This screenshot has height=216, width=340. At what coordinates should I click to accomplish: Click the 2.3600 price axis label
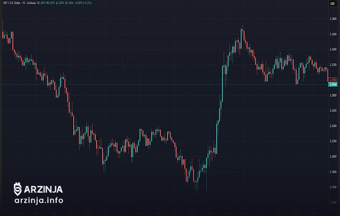coord(333,34)
